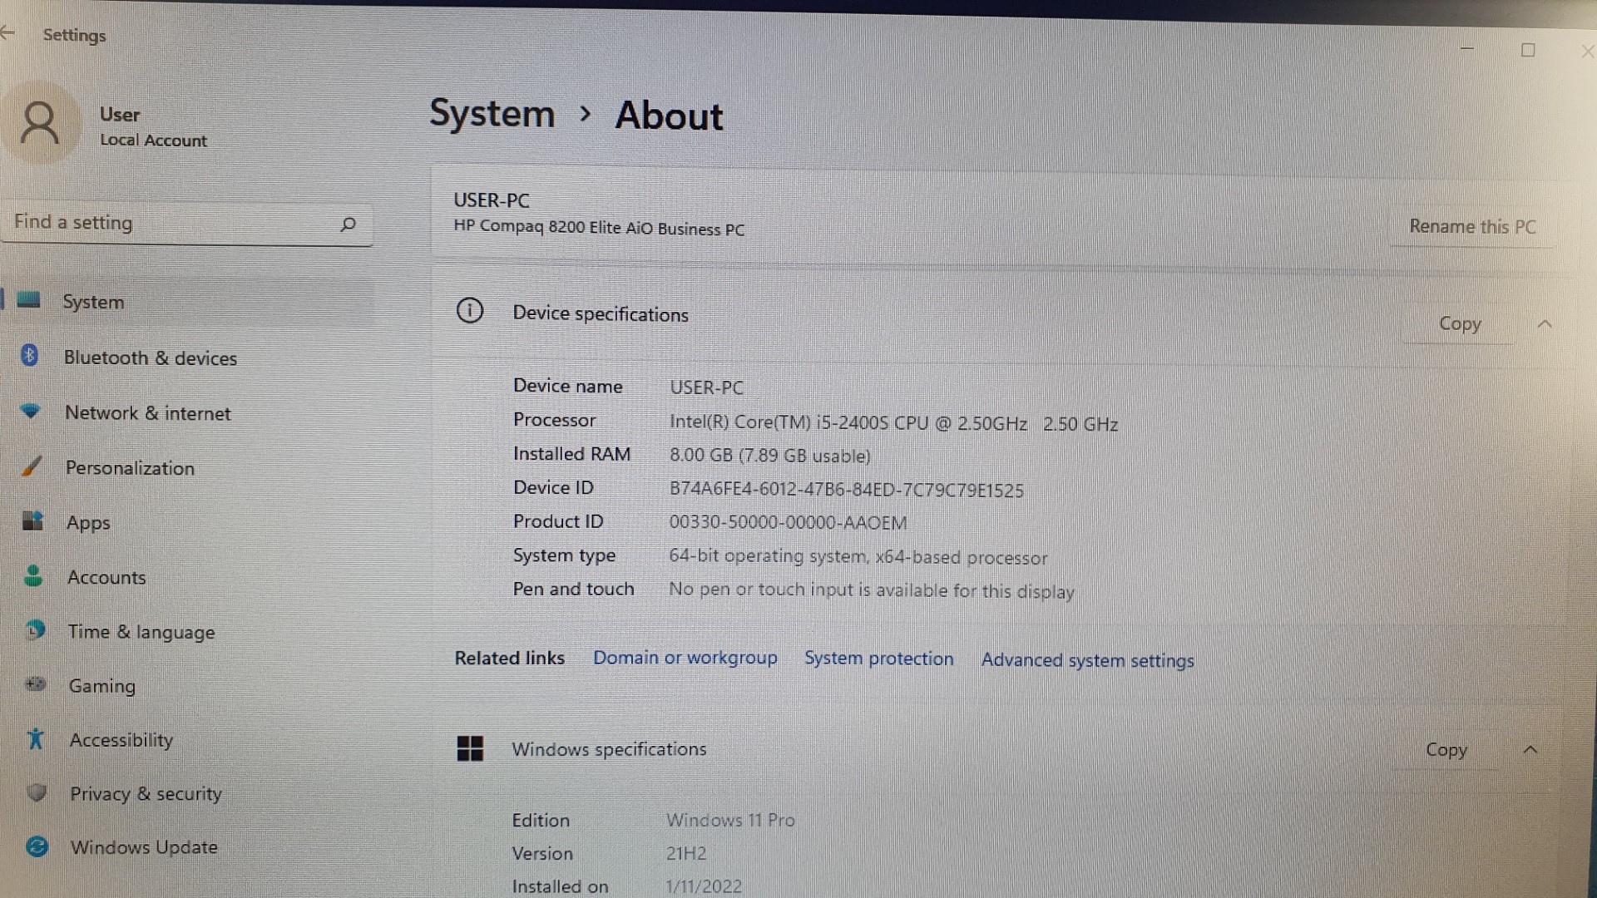
Task: Click the Gaming controller icon
Action: coord(36,683)
